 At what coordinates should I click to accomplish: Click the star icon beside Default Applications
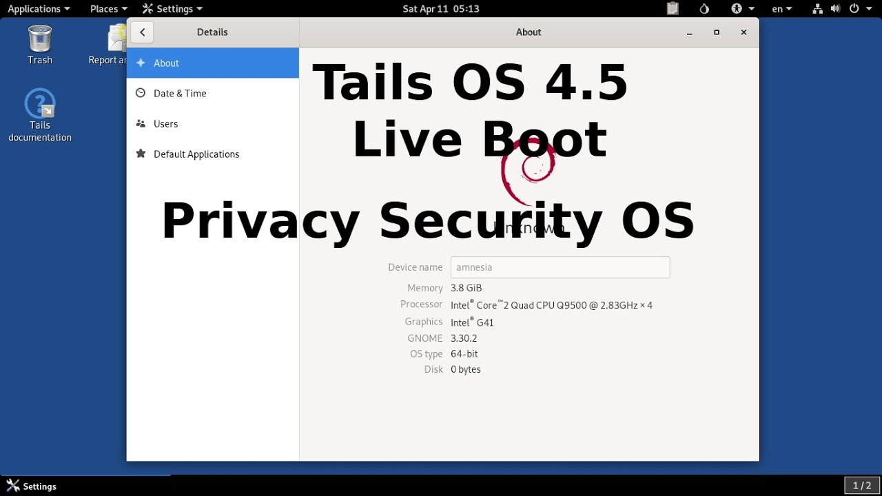click(141, 154)
